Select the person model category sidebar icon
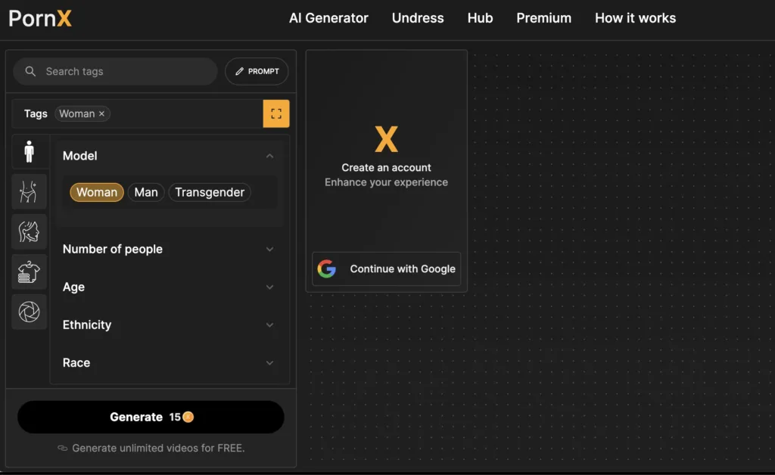 coord(30,151)
